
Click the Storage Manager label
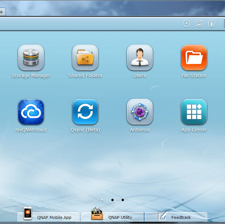tap(31, 76)
